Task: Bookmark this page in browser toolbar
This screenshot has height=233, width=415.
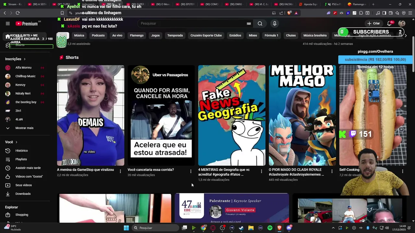Action: (62, 13)
